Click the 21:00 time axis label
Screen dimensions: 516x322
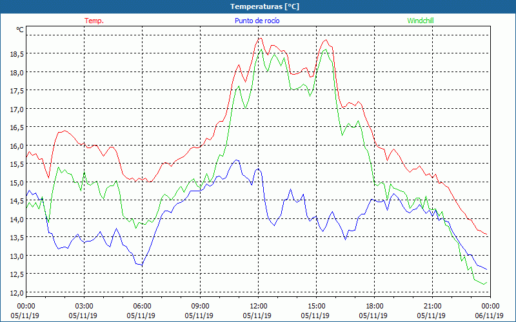pos(432,306)
